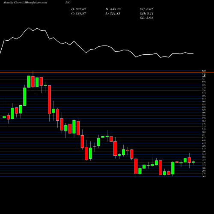Click the 666 price axis label
Image resolution: width=214 pixels, height=214 pixels.
(x=204, y=101)
